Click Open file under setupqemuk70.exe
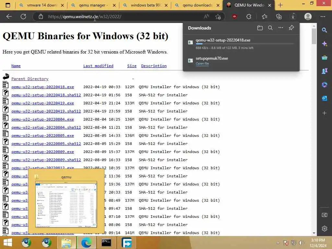 [202, 63]
